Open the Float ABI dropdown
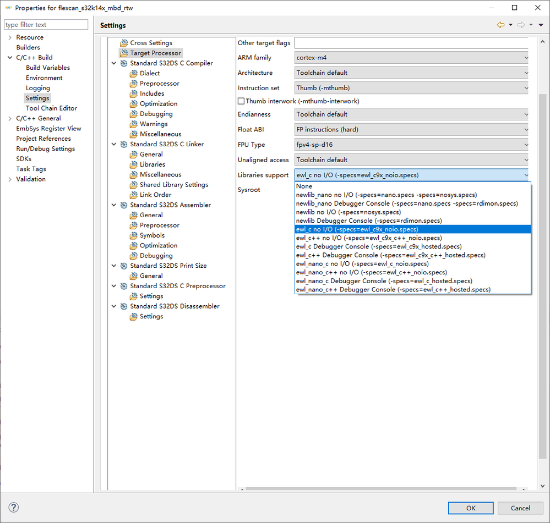The width and height of the screenshot is (550, 523). [x=411, y=130]
